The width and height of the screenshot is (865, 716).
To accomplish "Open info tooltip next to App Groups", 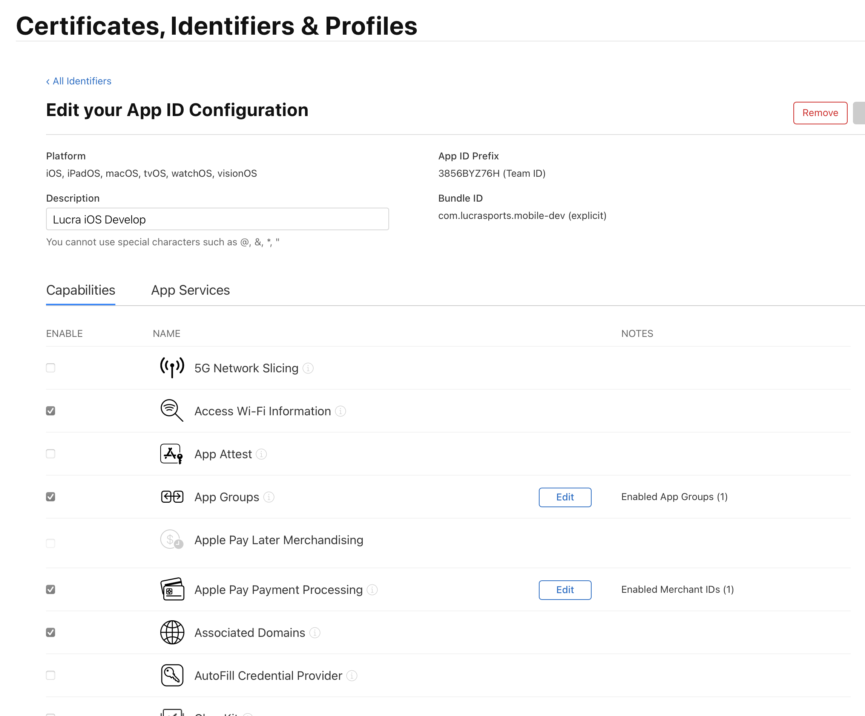I will point(268,497).
